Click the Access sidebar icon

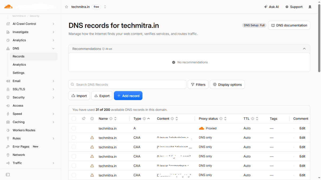coord(8,106)
